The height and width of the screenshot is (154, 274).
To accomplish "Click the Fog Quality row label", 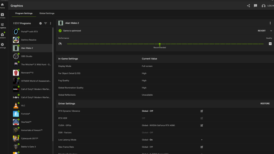I will point(64,81).
